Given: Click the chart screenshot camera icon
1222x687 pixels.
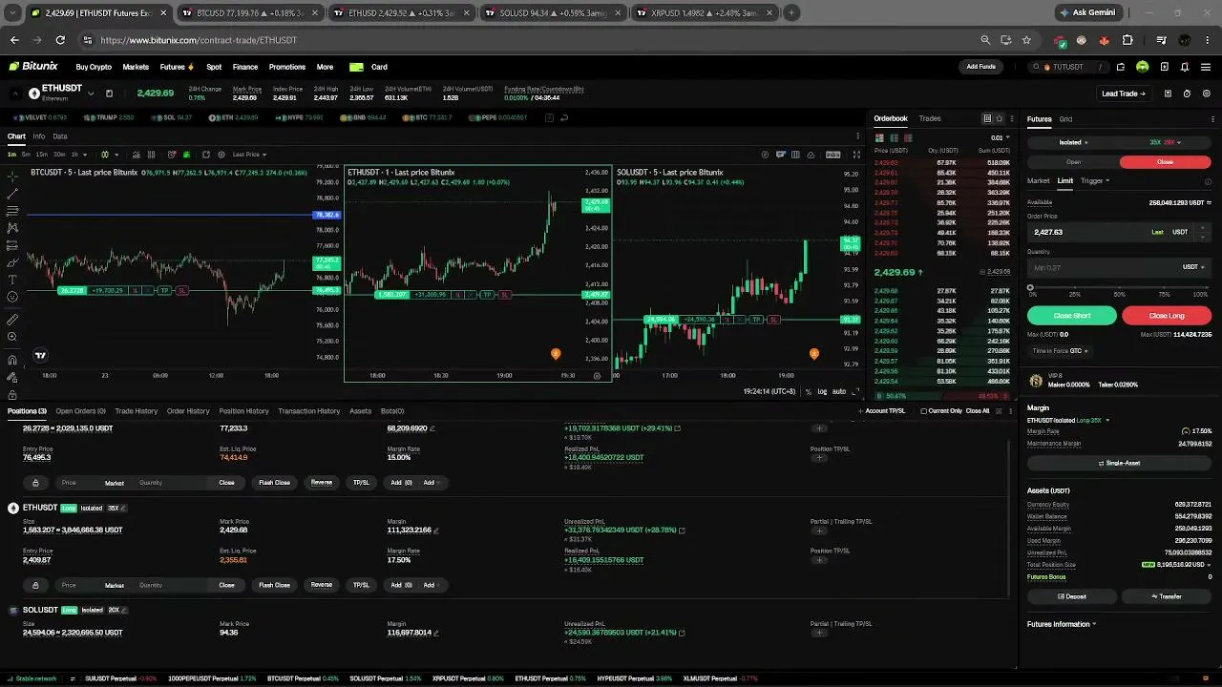Looking at the screenshot, I should click(x=811, y=155).
